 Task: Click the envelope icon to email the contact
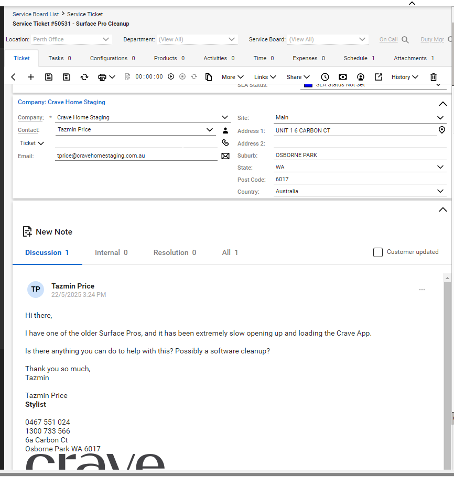click(x=225, y=156)
